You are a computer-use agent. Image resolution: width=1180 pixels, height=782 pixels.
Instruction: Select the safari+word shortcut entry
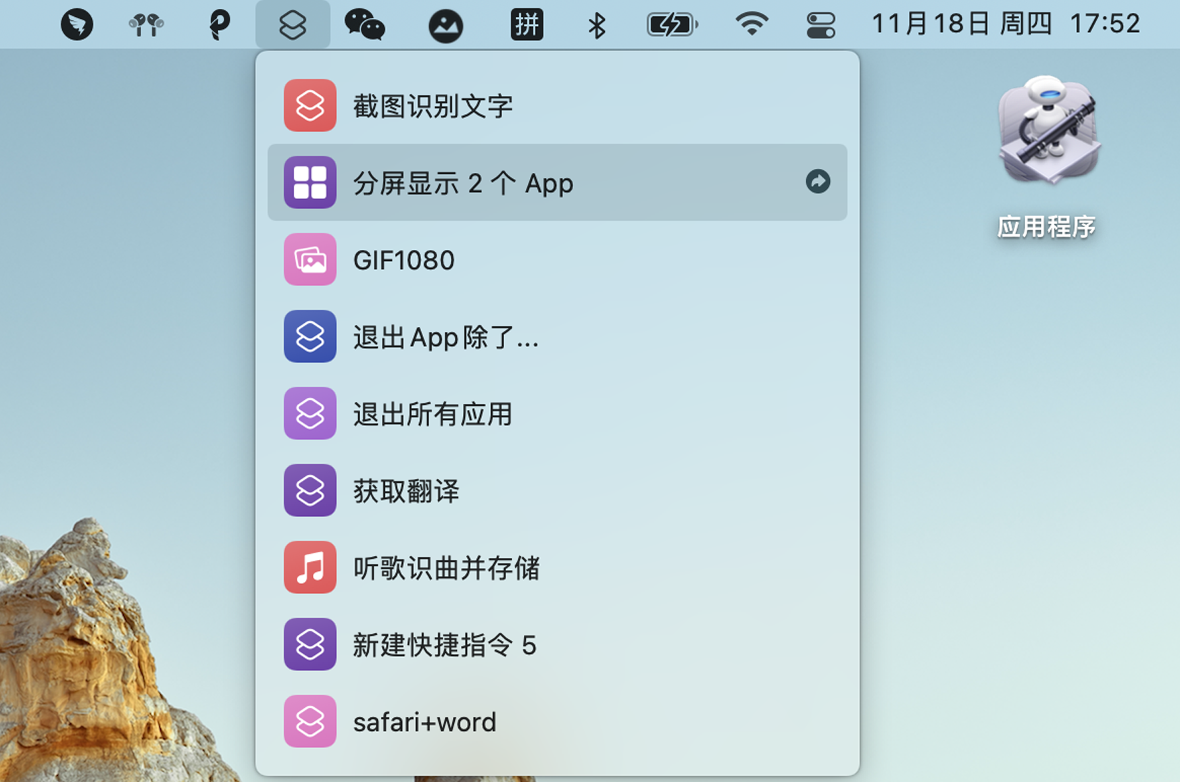point(424,721)
